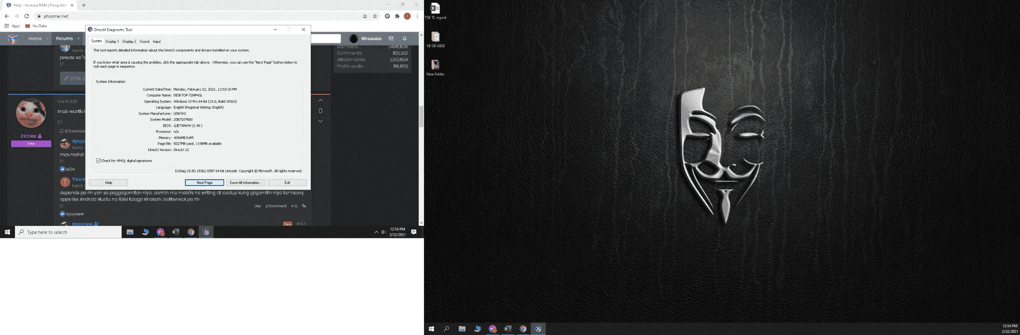Open the Apps bookmark shortcut

coord(12,26)
